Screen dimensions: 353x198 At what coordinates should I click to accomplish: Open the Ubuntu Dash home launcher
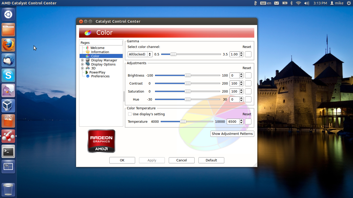[8, 14]
